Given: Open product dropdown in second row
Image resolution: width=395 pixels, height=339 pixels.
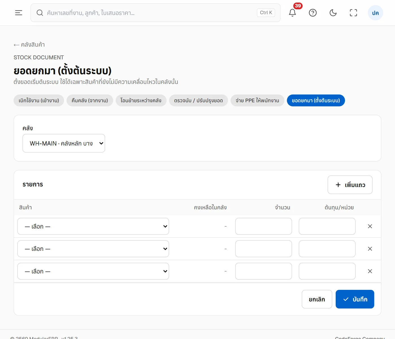Looking at the screenshot, I should [x=93, y=249].
